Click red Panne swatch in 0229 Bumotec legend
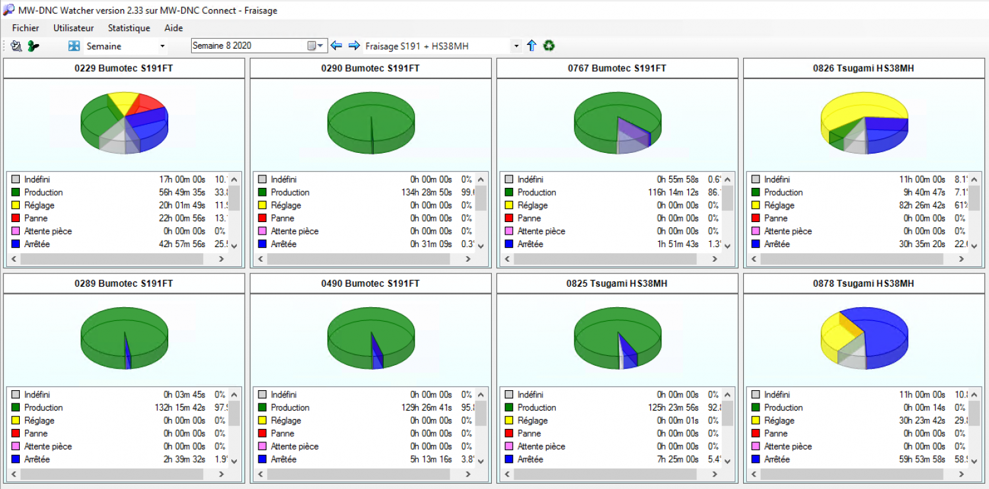 tap(16, 218)
